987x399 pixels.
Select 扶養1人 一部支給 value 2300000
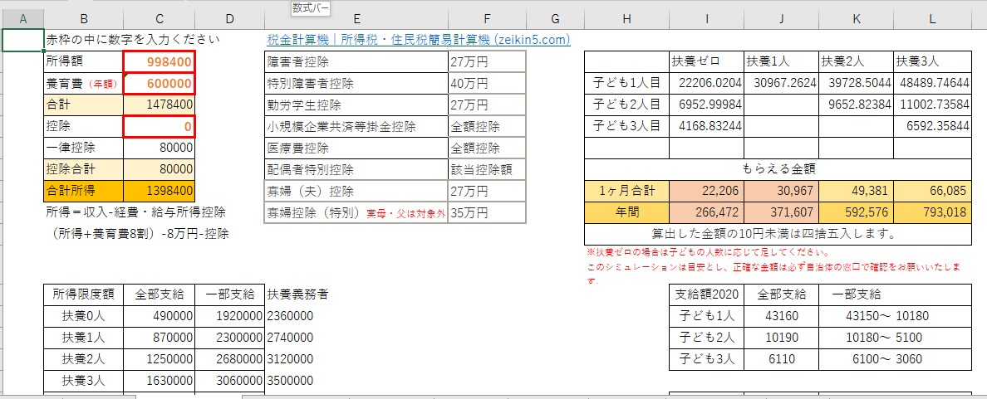(230, 338)
